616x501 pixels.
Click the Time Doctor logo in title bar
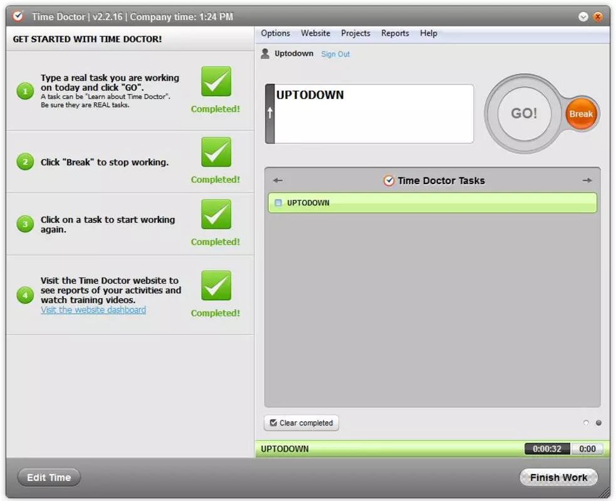point(18,16)
